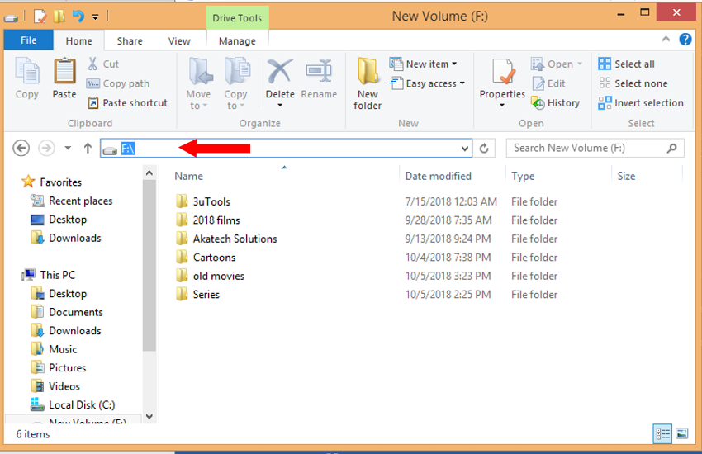Select the Akatech Solutions folder
Screen dimensions: 702x454
click(x=226, y=239)
